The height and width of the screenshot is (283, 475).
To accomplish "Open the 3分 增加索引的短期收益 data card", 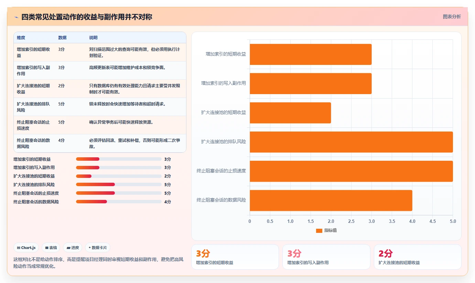I will point(235,257).
